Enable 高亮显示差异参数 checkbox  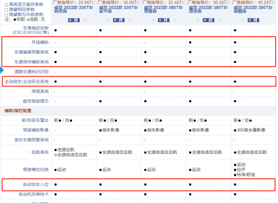point(6,5)
